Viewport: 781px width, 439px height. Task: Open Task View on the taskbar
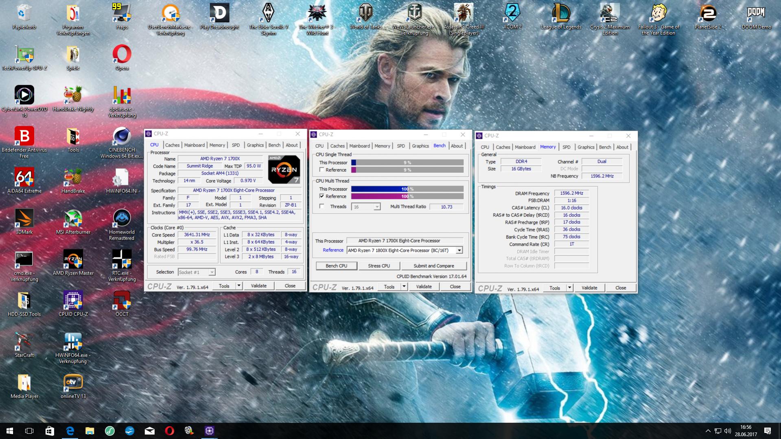tap(29, 431)
